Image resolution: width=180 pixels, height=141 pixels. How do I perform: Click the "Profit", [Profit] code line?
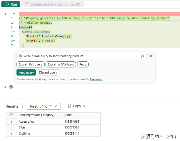[x=40, y=41]
